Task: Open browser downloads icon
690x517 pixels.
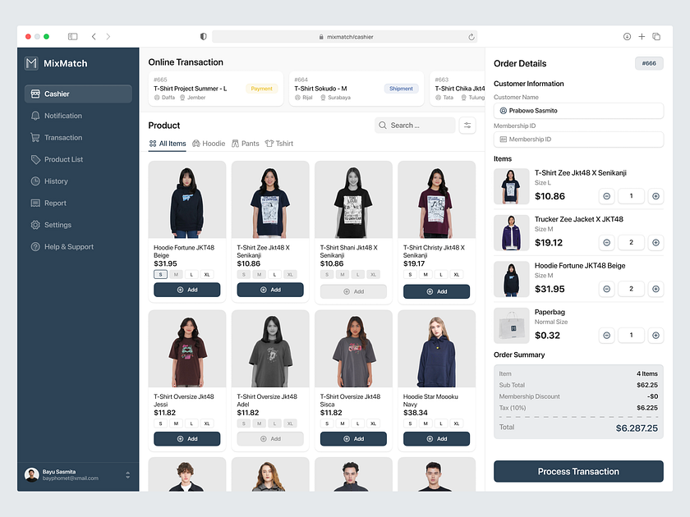Action: coord(627,36)
